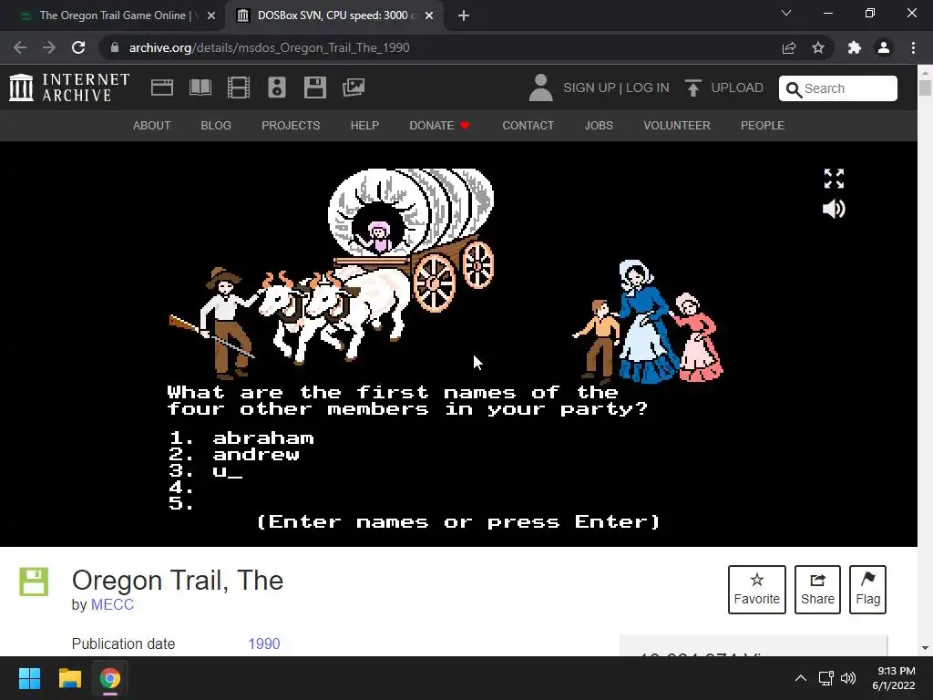The width and height of the screenshot is (933, 700).
Task: Click the user avatar icon
Action: (x=540, y=87)
